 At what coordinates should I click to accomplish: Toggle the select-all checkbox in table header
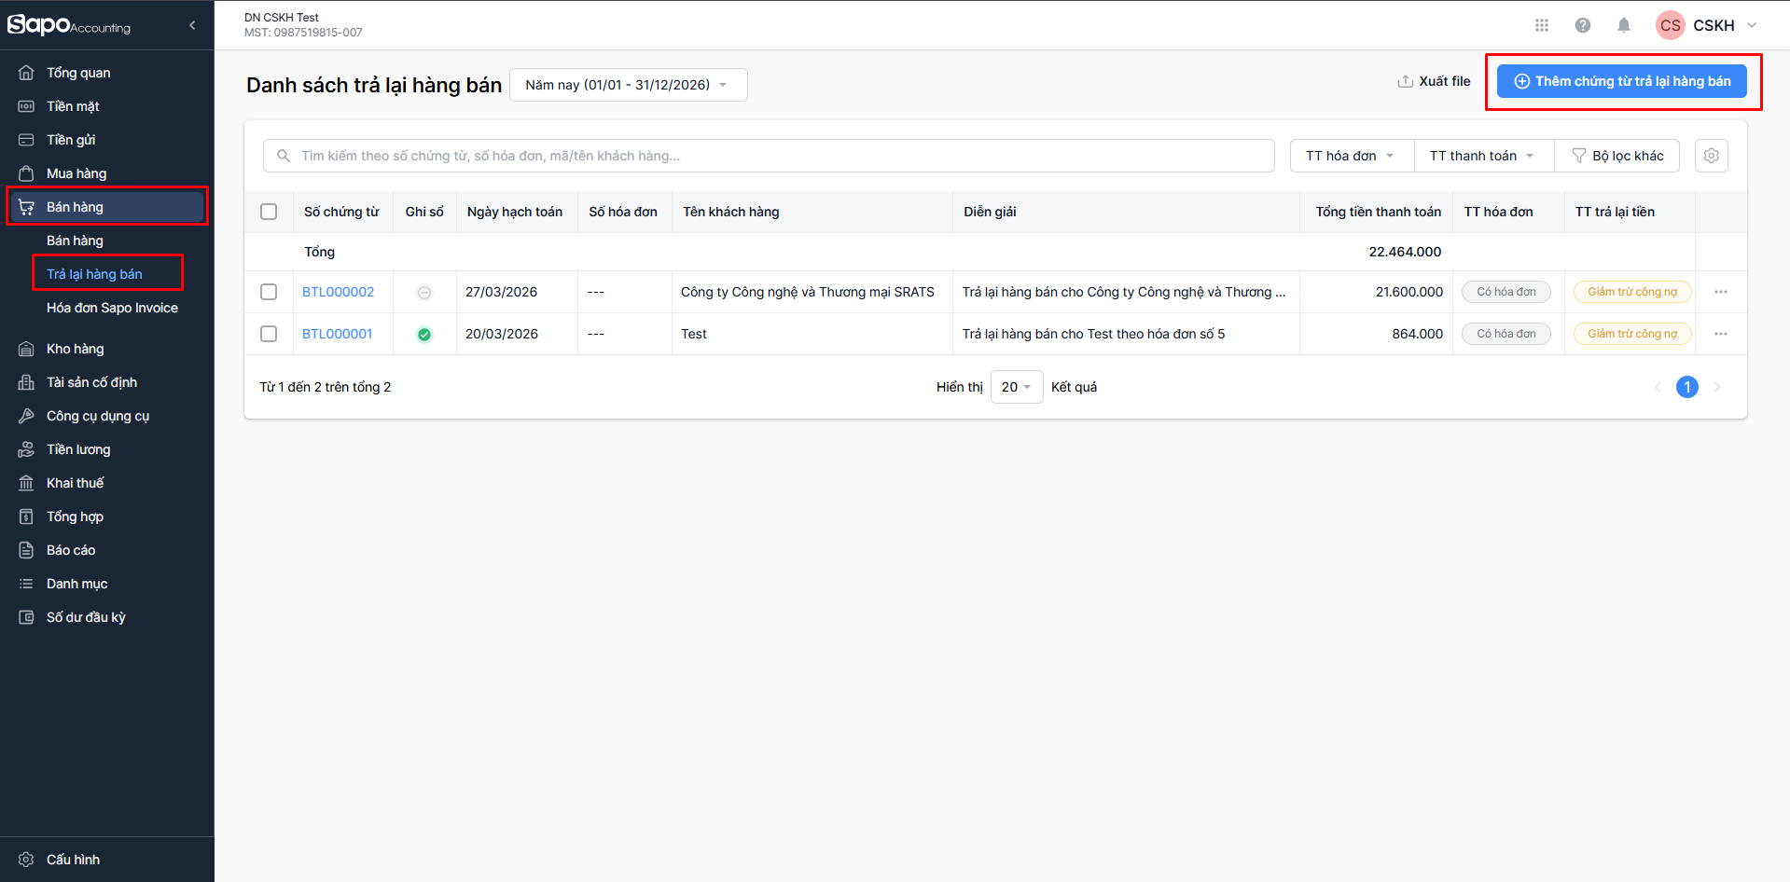click(x=269, y=212)
